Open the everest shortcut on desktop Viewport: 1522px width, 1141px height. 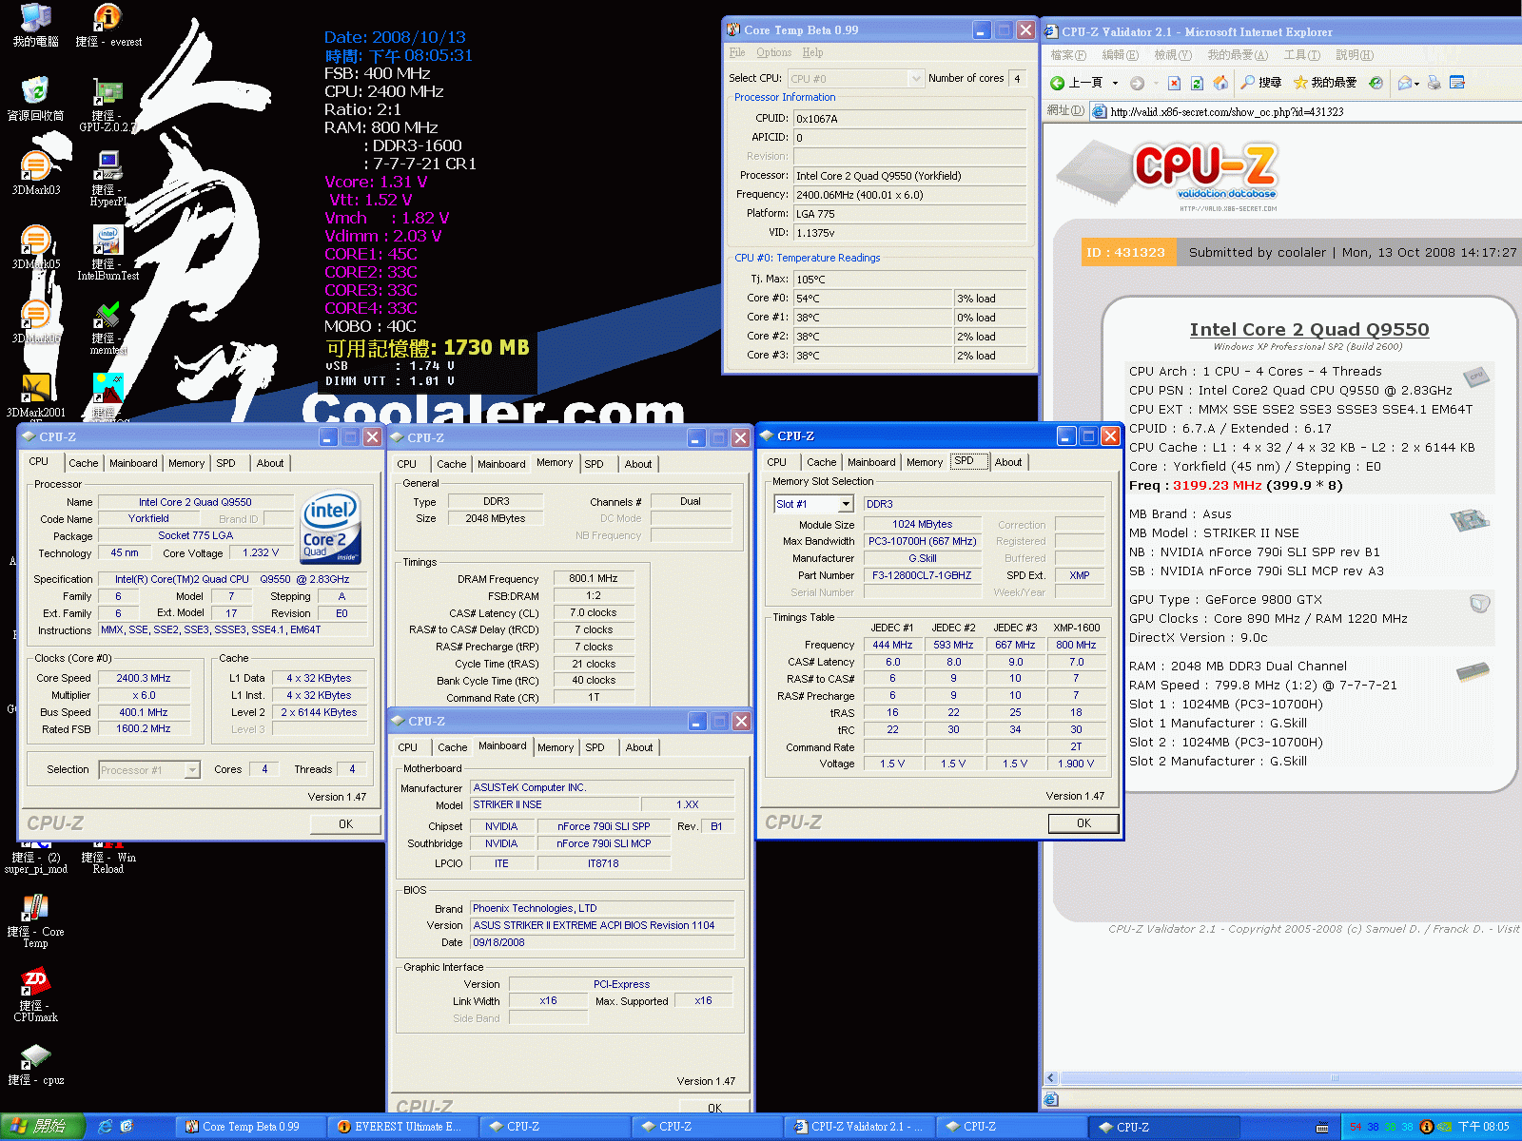point(108,25)
